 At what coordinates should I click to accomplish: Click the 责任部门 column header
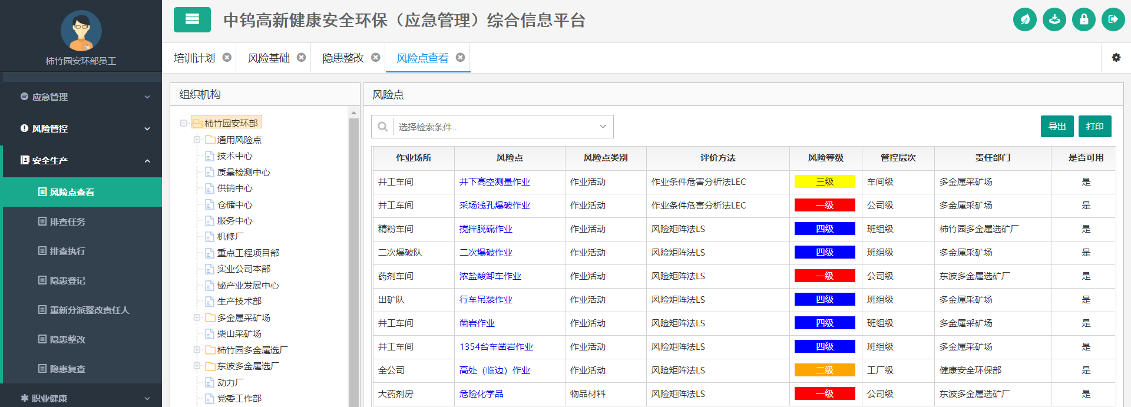[x=993, y=158]
